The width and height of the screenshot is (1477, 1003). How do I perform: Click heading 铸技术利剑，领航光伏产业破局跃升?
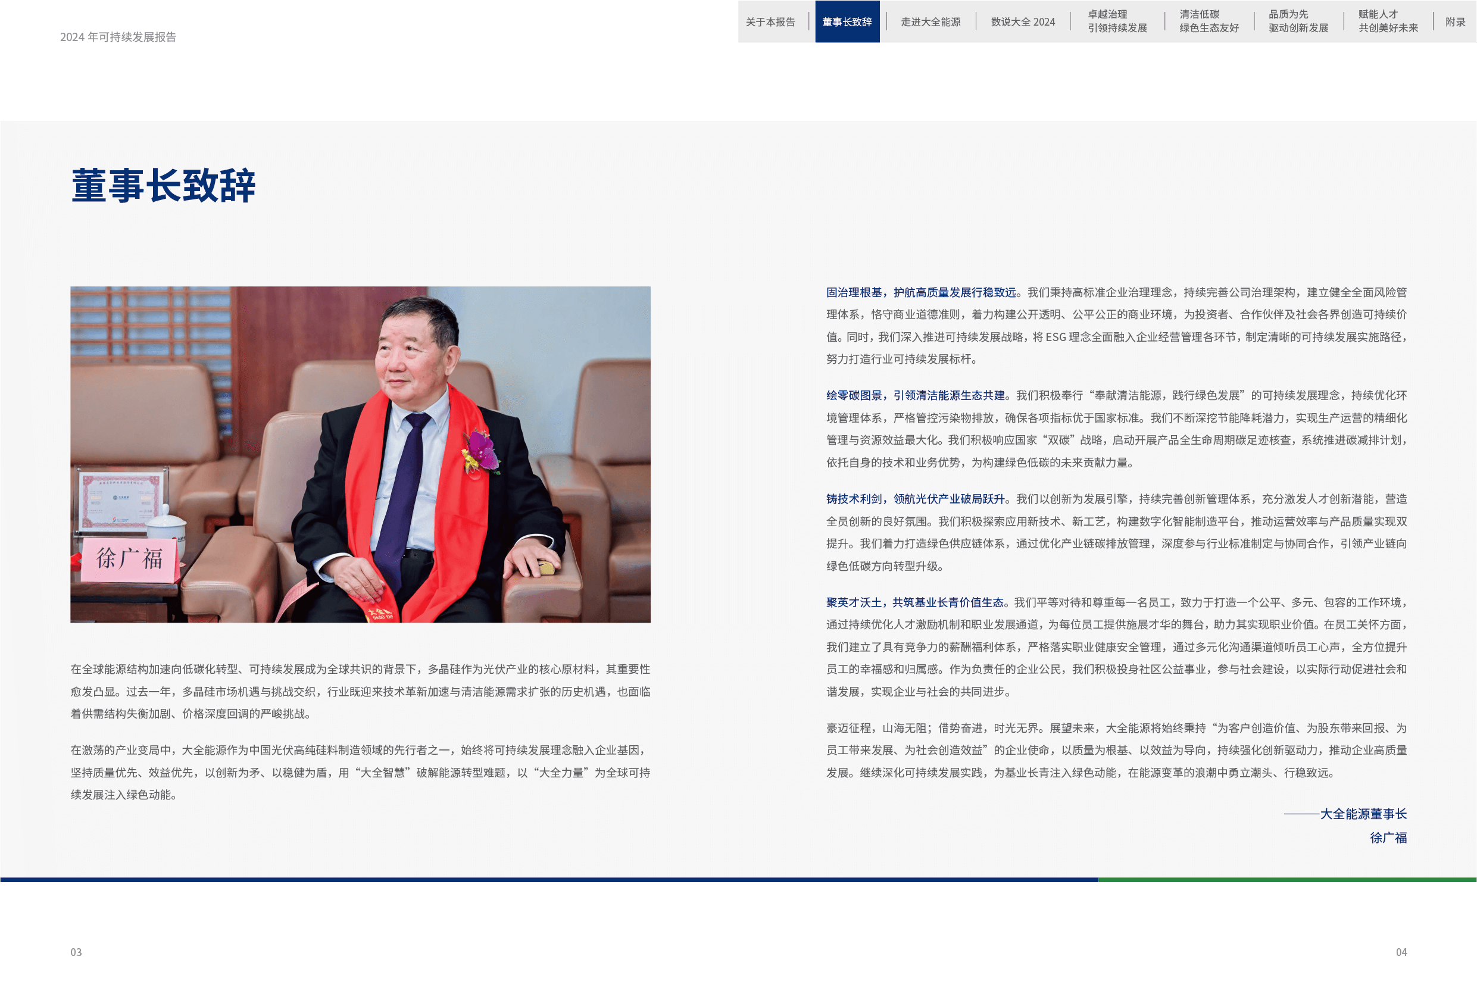pyautogui.click(x=915, y=498)
